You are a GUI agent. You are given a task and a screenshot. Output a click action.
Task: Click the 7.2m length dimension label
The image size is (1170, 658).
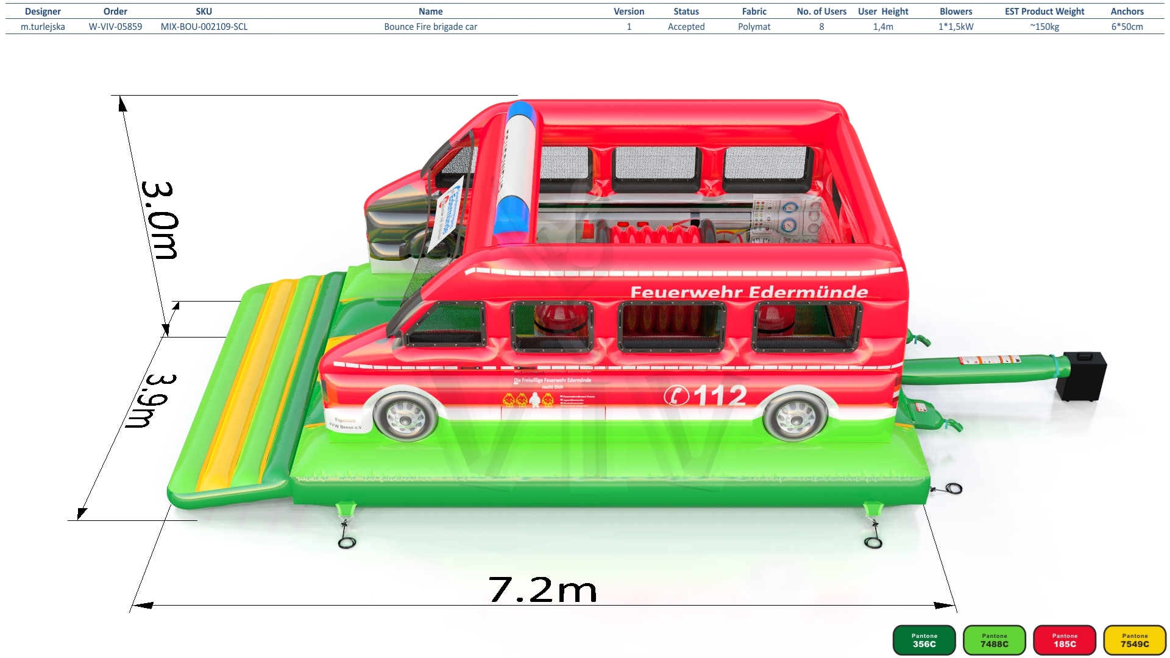click(543, 590)
